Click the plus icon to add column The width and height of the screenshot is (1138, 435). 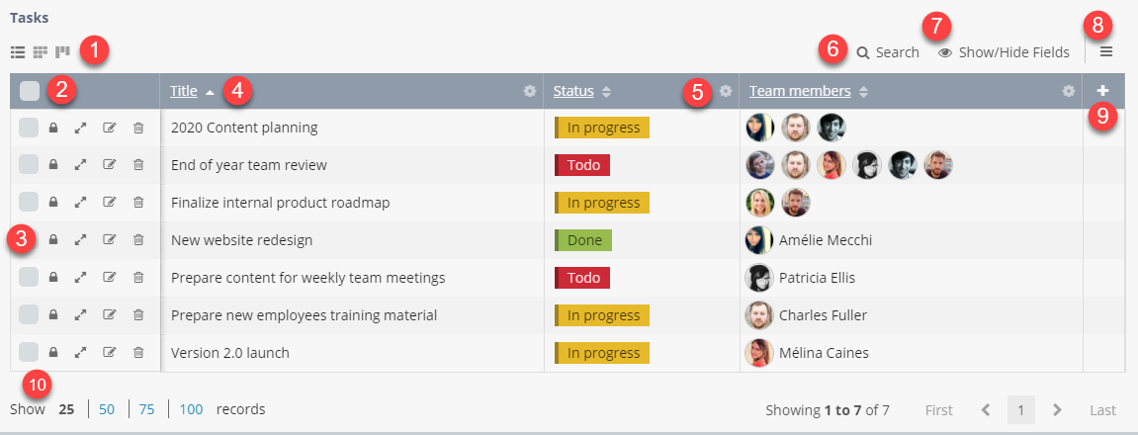[1103, 91]
